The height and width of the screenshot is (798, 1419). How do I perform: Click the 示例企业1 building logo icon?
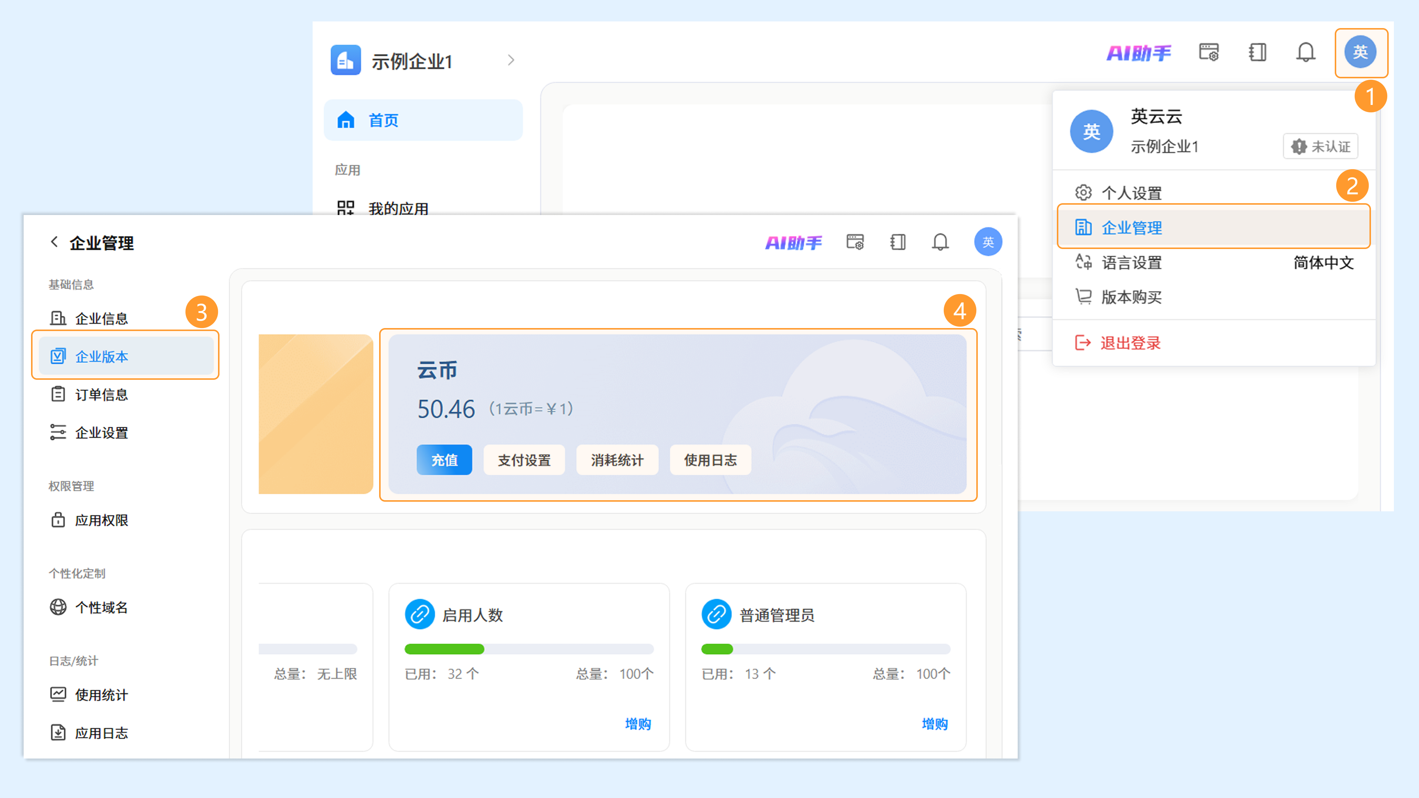[346, 60]
